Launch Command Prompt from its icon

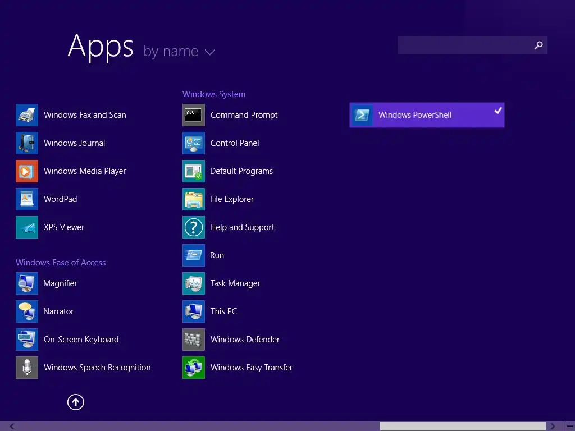(x=194, y=115)
